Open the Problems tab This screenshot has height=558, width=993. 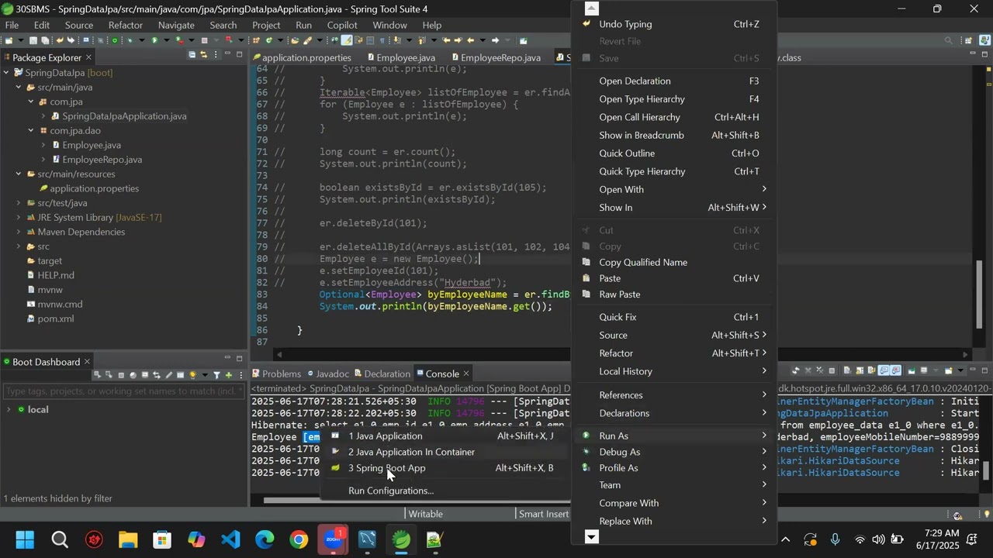pos(276,374)
